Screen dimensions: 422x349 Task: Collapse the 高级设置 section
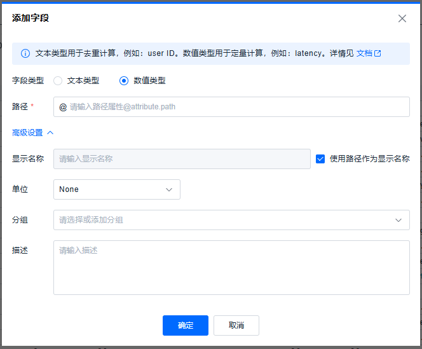pos(28,133)
